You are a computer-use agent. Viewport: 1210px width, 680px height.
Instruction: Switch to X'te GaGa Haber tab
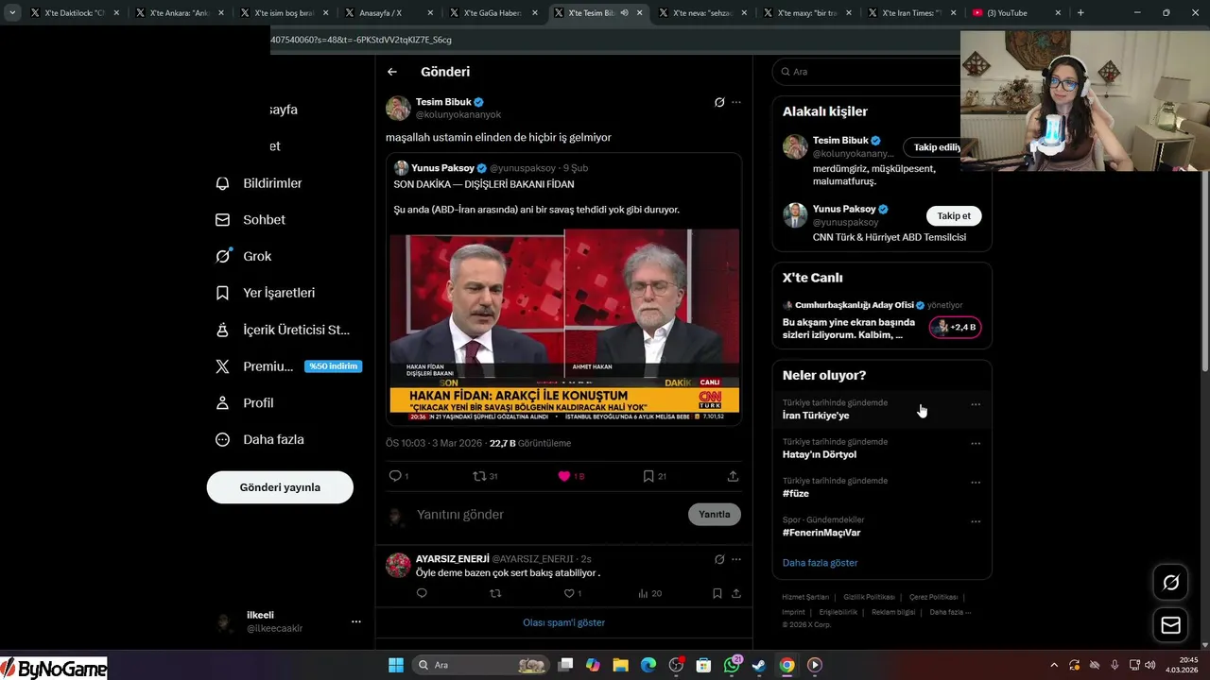point(494,13)
